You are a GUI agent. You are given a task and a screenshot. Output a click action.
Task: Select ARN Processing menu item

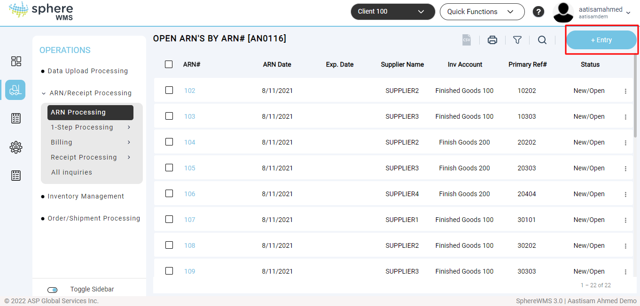click(90, 112)
